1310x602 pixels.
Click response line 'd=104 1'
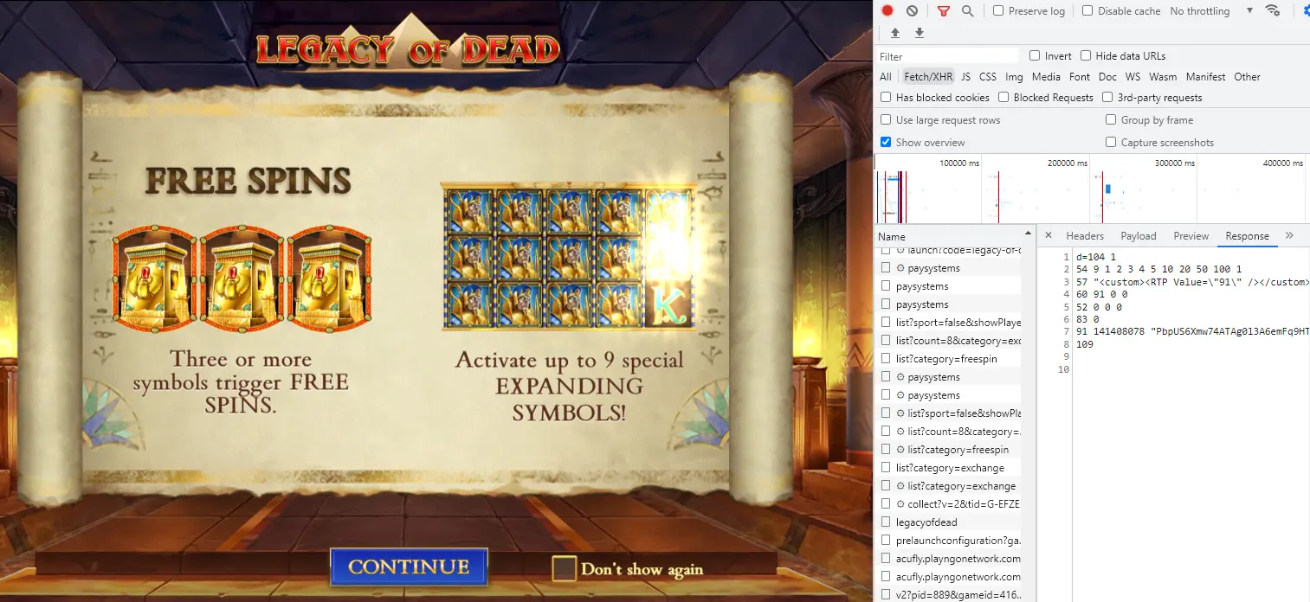click(1095, 257)
